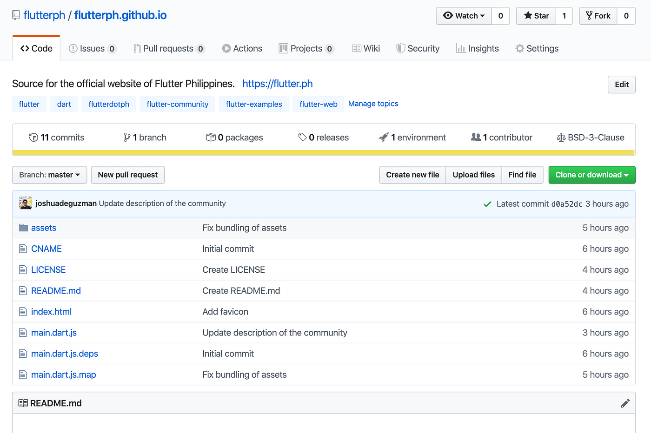Click the branch icon next to '1 branch'
651x433 pixels.
(126, 137)
